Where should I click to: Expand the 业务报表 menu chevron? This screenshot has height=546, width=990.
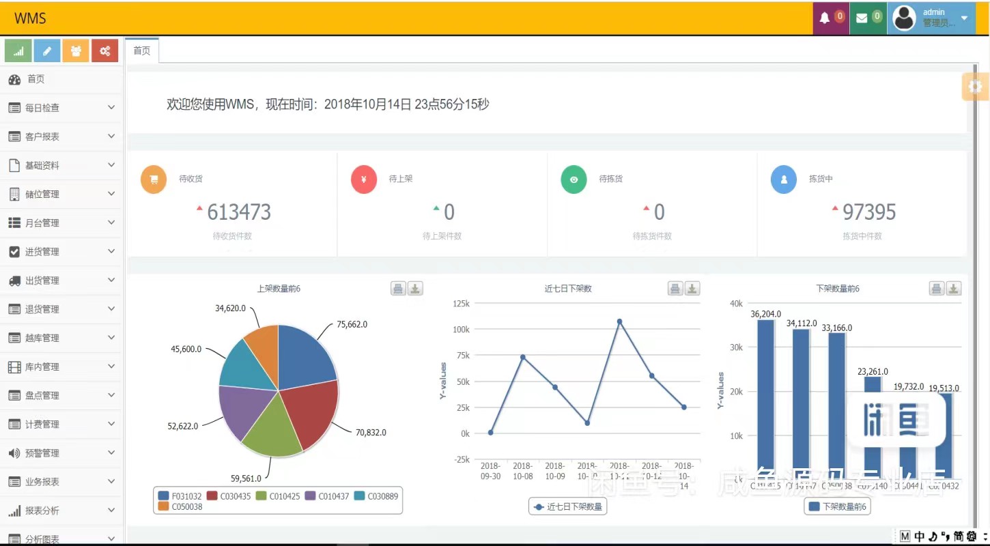pos(111,481)
